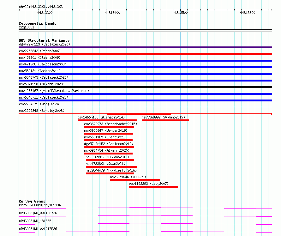Viewport: 281px width, 236px height.
Task: Click the DGV Structural Variants track title
Action: coord(44,40)
